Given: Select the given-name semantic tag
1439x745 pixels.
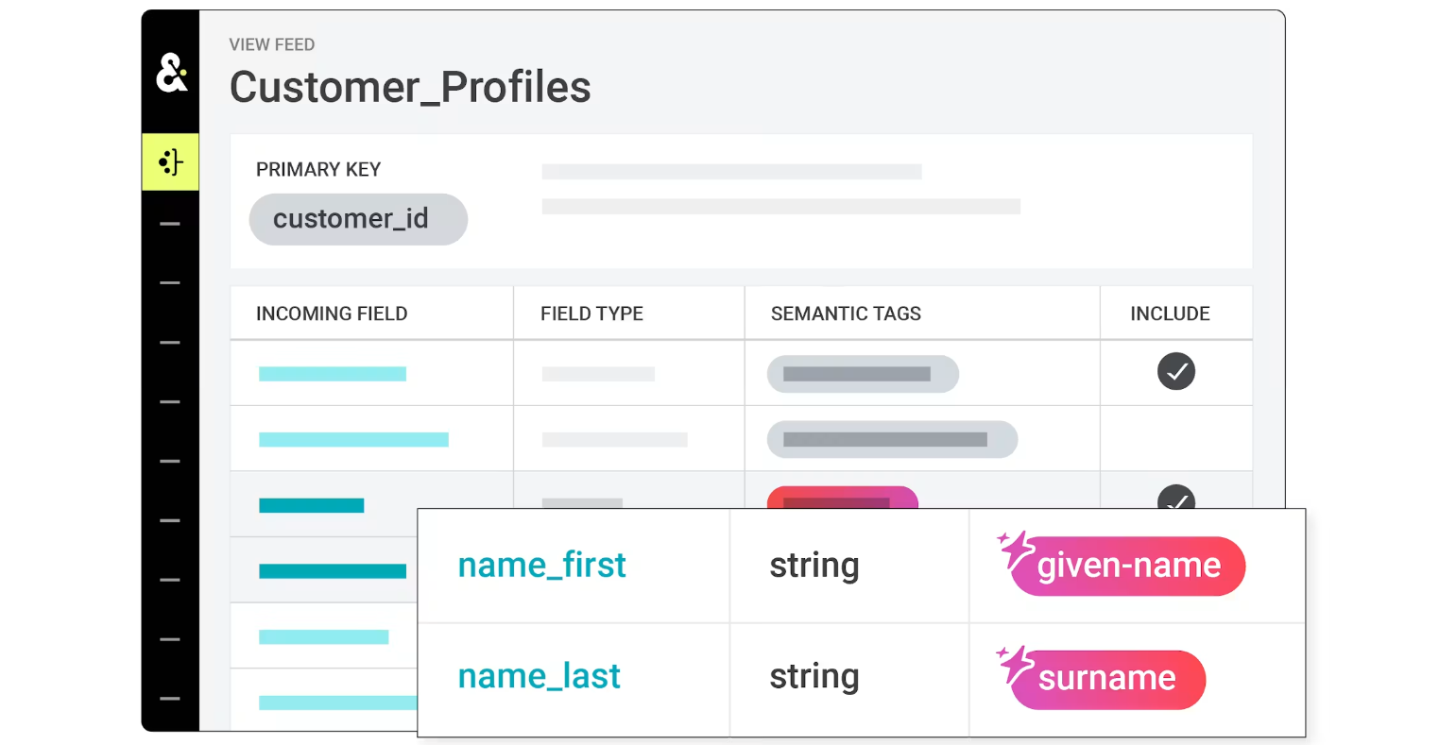Looking at the screenshot, I should coord(1128,567).
